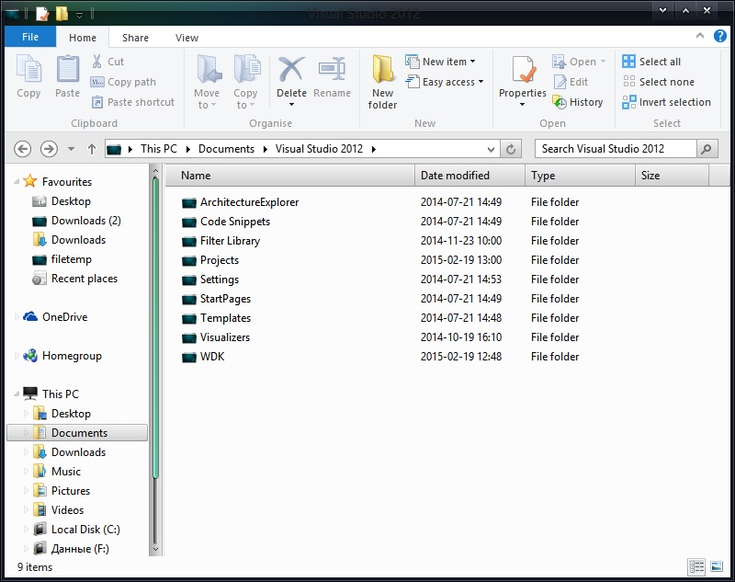
Task: Click the Cut scissors icon
Action: [x=97, y=62]
